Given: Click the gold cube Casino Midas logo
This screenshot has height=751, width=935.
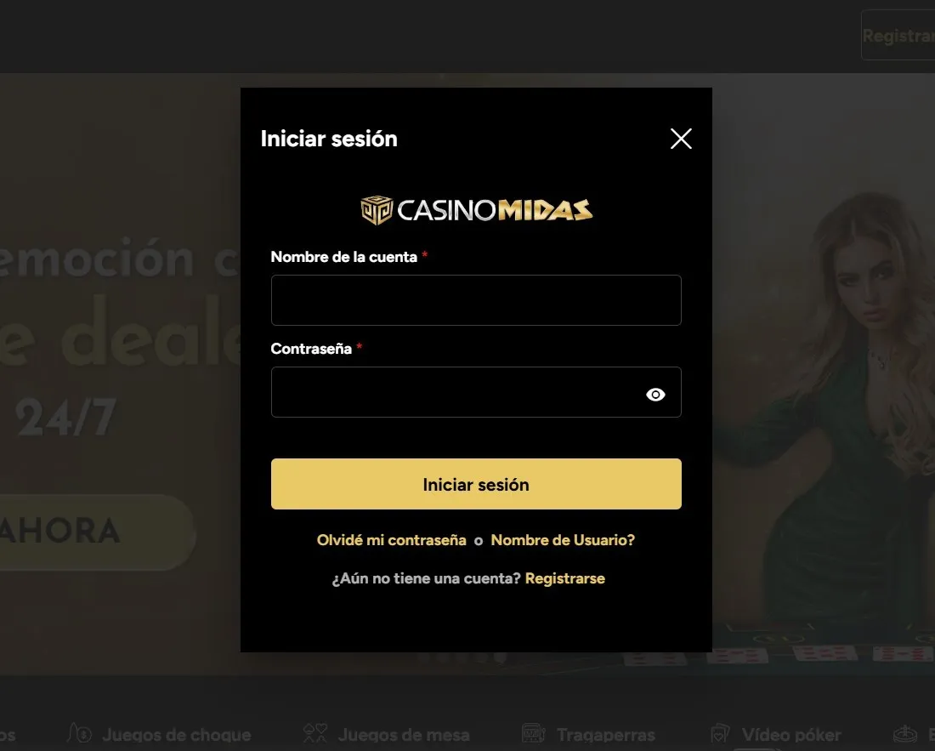Looking at the screenshot, I should pos(377,210).
